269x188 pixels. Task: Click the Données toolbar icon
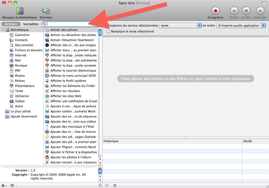tap(46, 11)
